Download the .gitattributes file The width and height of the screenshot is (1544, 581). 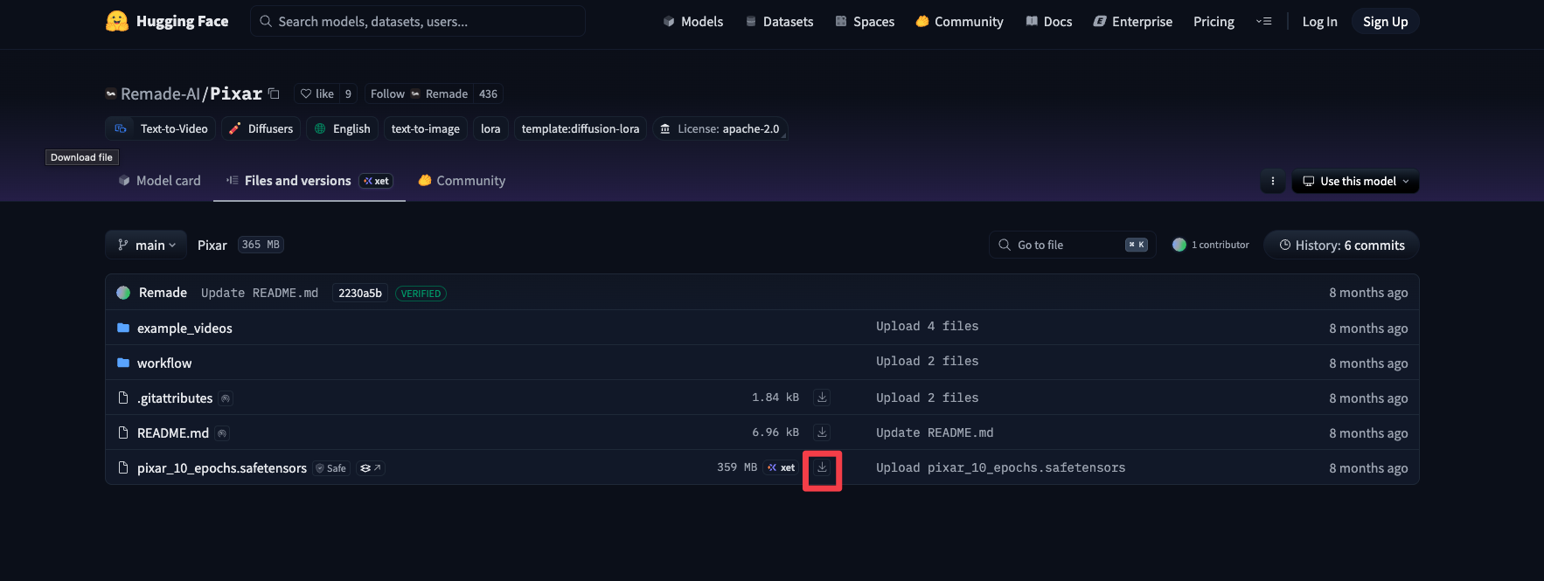click(x=822, y=398)
